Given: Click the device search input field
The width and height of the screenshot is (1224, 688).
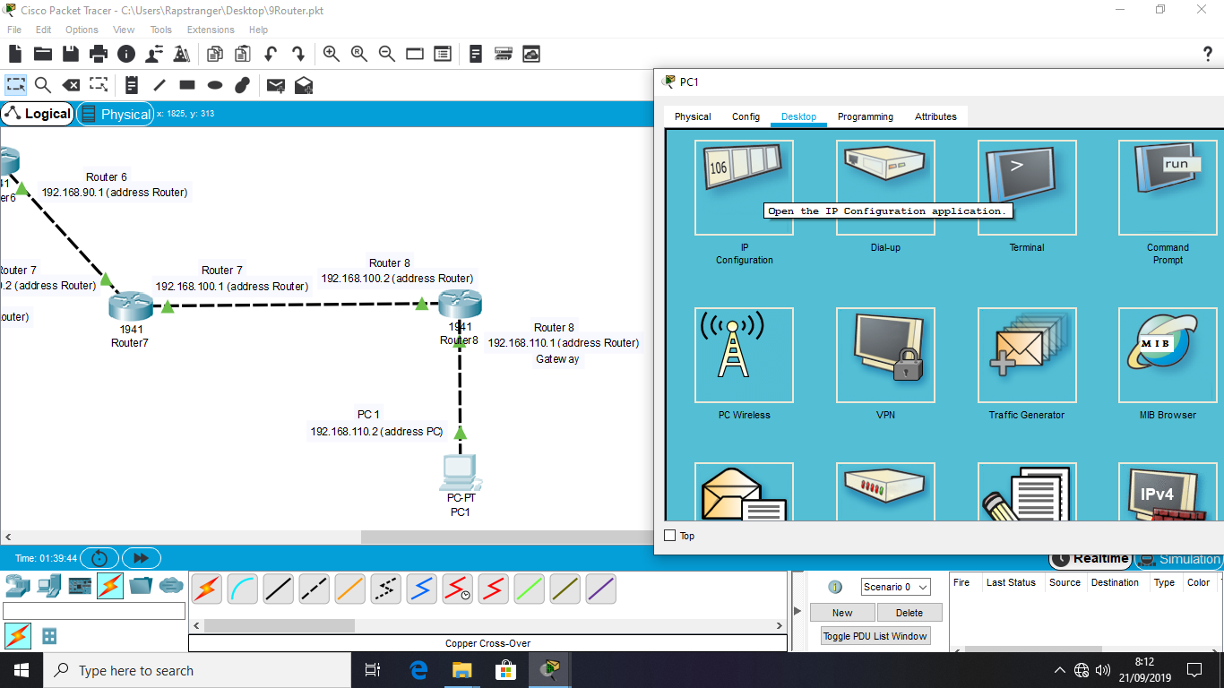Looking at the screenshot, I should [94, 611].
